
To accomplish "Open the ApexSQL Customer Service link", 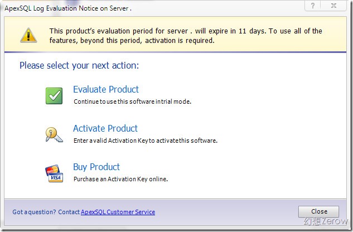I will (118, 212).
